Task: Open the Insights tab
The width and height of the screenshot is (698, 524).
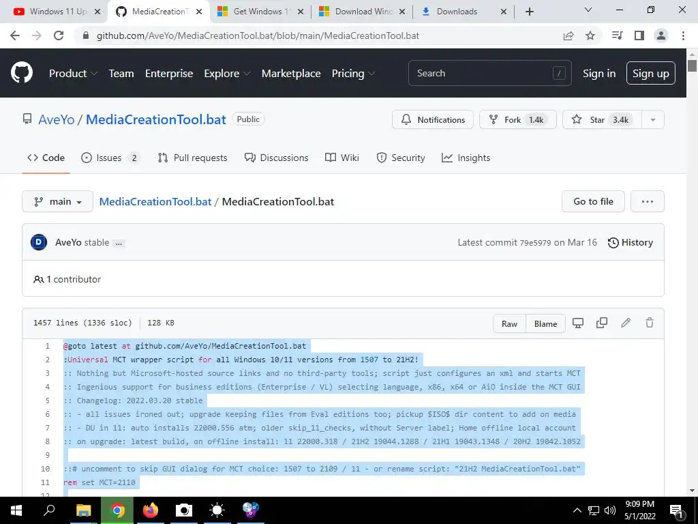Action: pos(466,158)
